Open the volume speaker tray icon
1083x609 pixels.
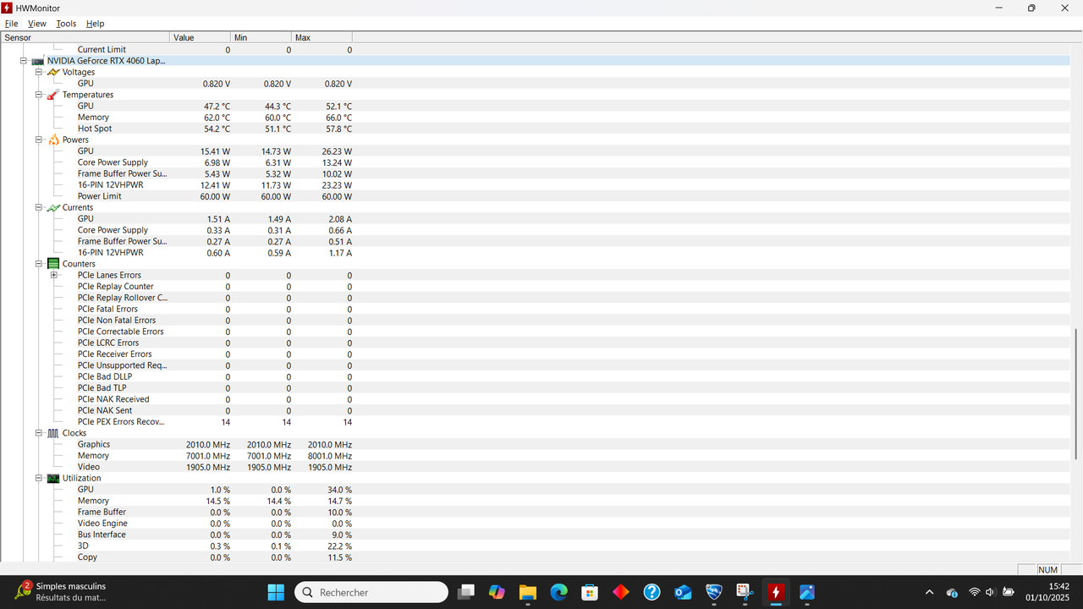coord(991,592)
